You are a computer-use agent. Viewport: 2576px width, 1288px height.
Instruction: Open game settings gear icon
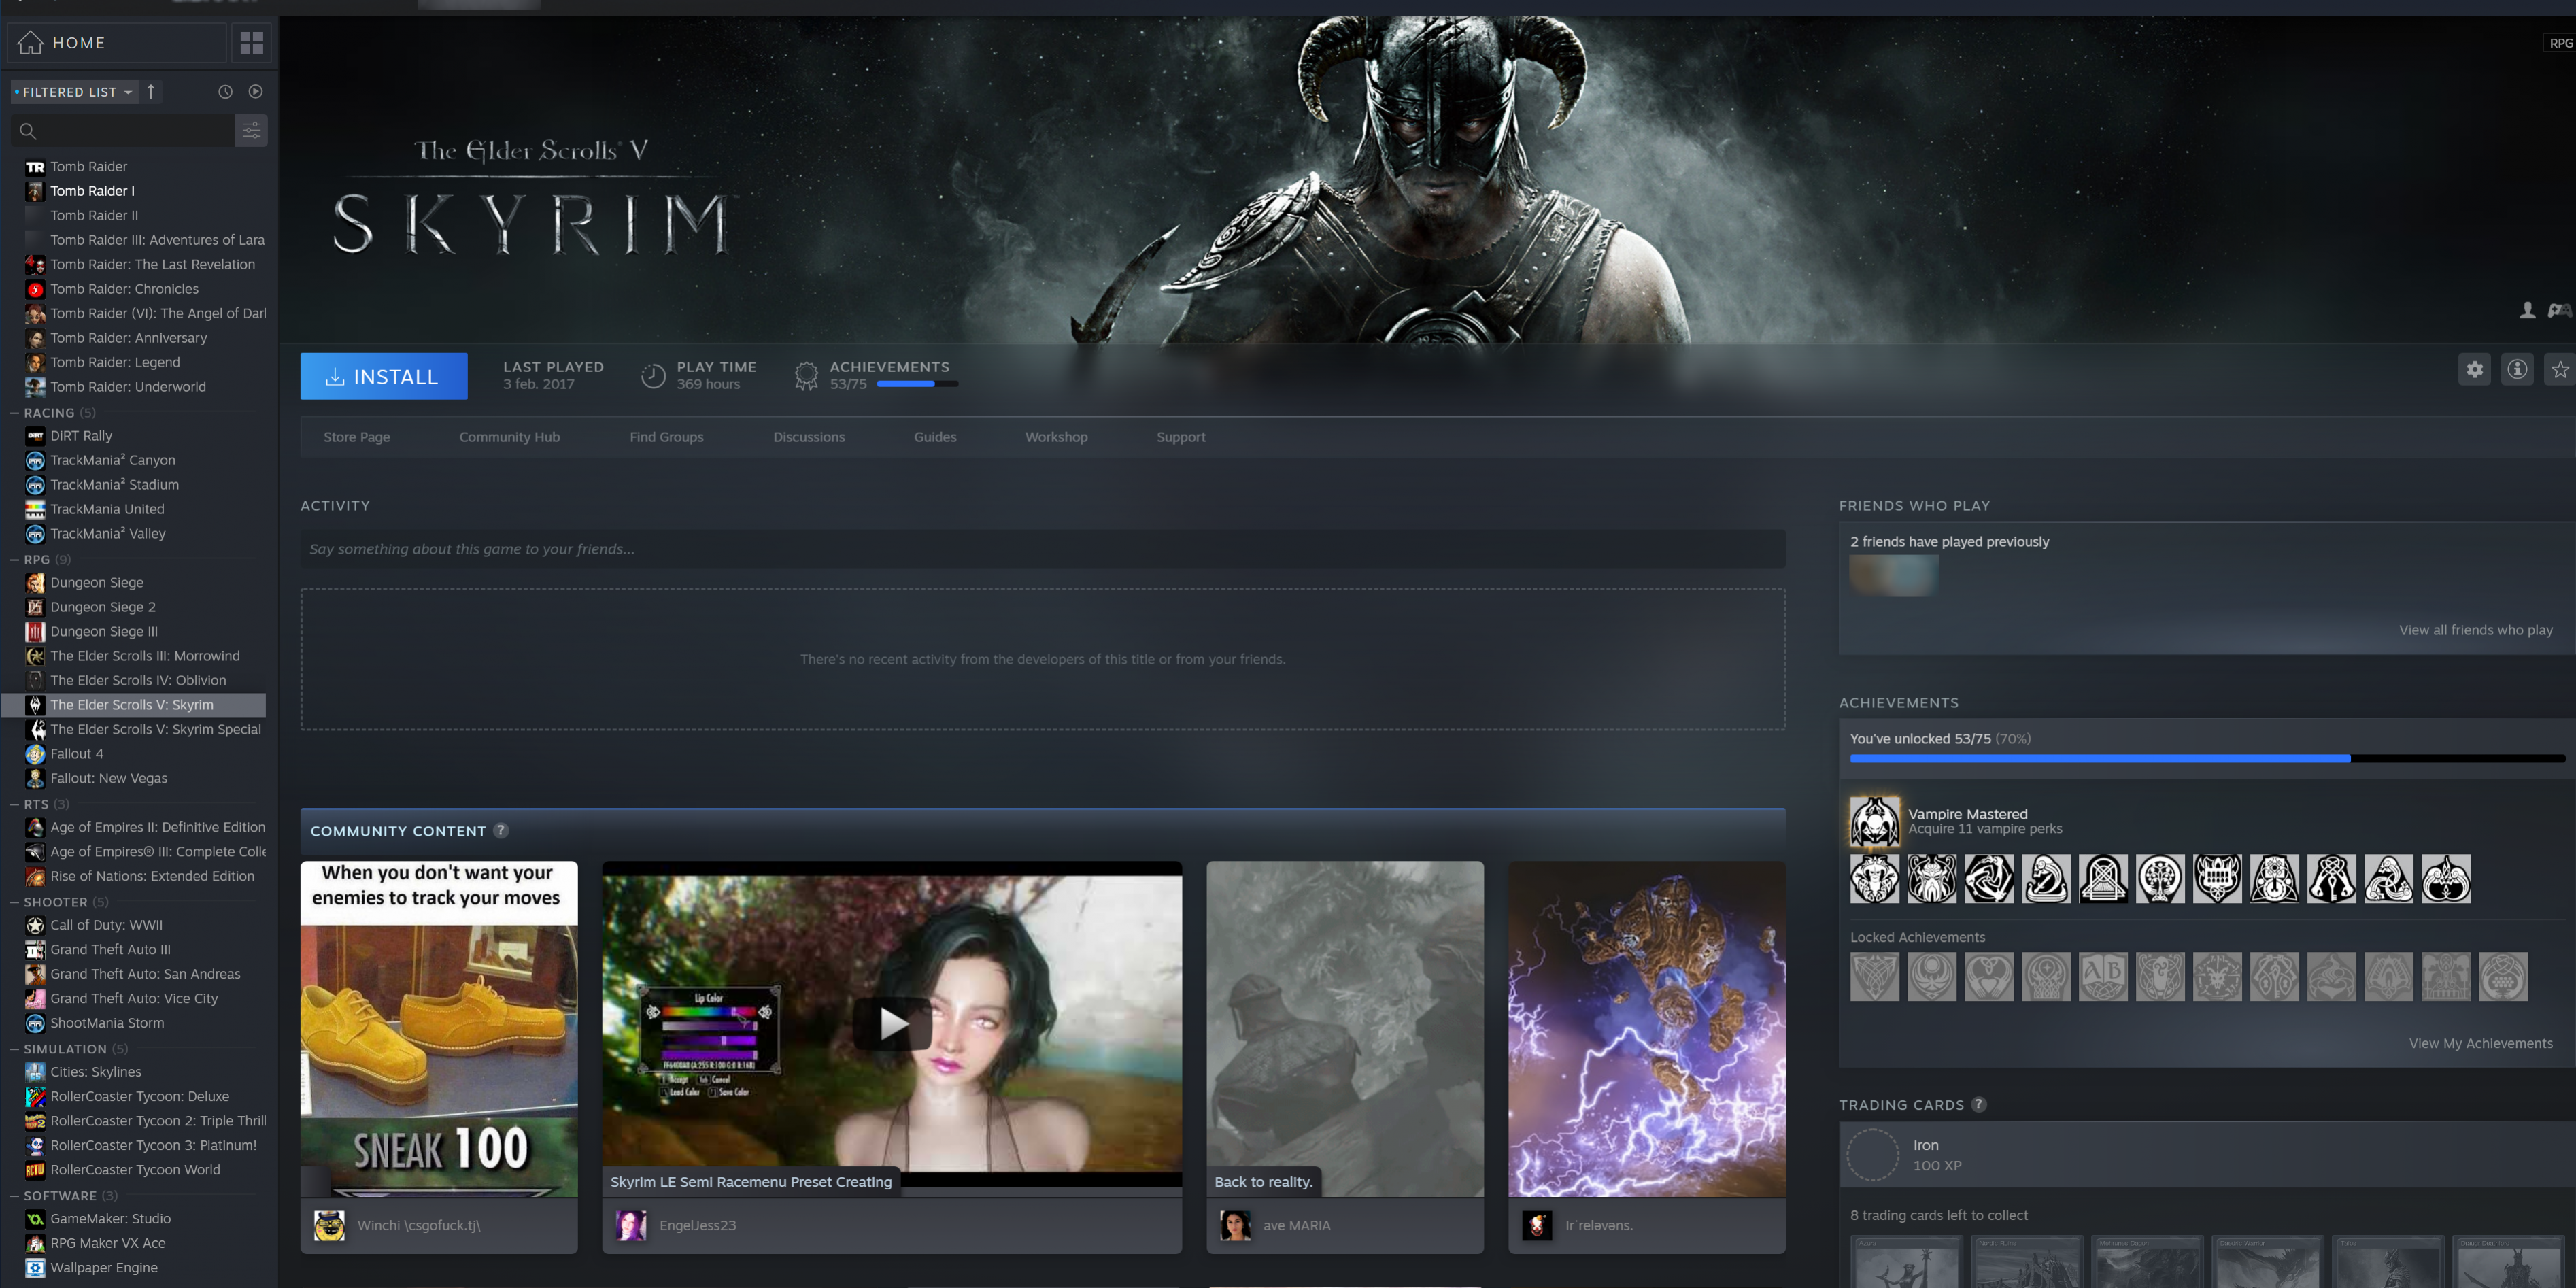point(2474,370)
